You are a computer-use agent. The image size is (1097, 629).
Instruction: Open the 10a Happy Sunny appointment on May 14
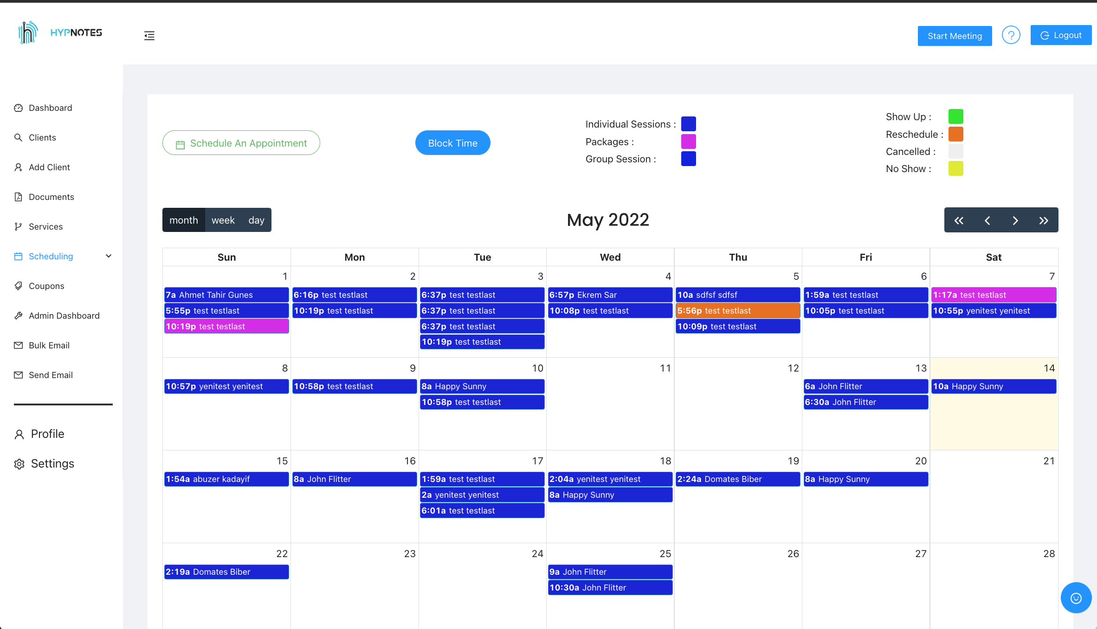click(x=994, y=386)
